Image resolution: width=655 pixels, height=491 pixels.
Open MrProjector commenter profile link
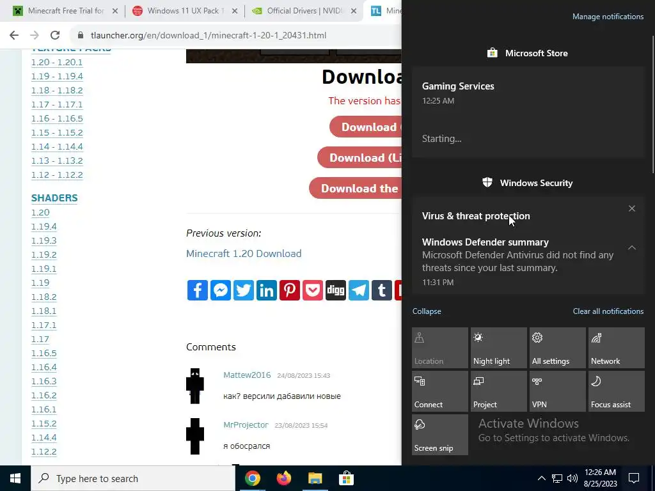[x=246, y=425]
